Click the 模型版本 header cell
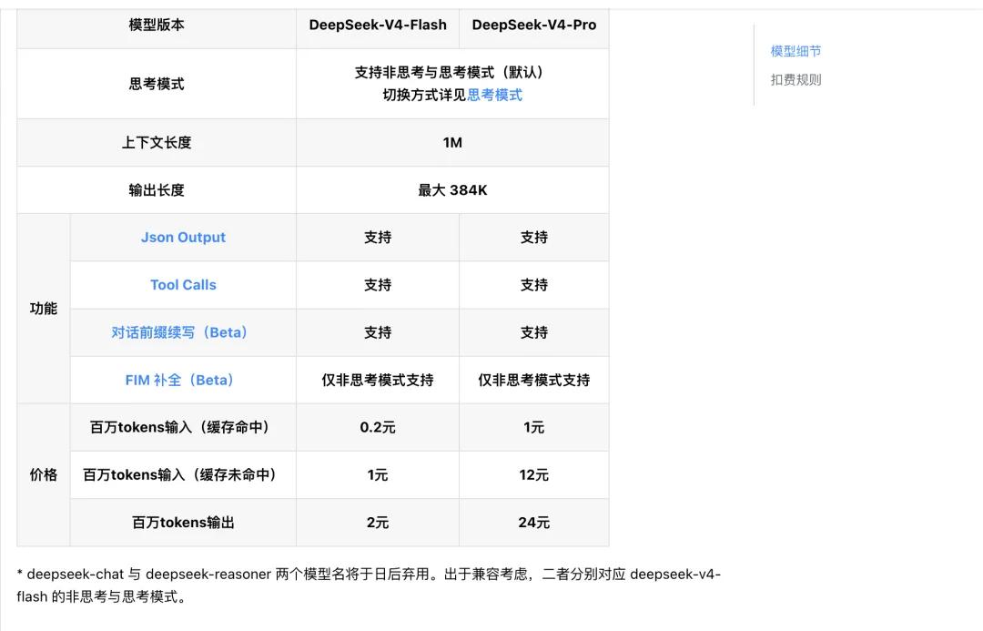This screenshot has width=983, height=631. [157, 25]
